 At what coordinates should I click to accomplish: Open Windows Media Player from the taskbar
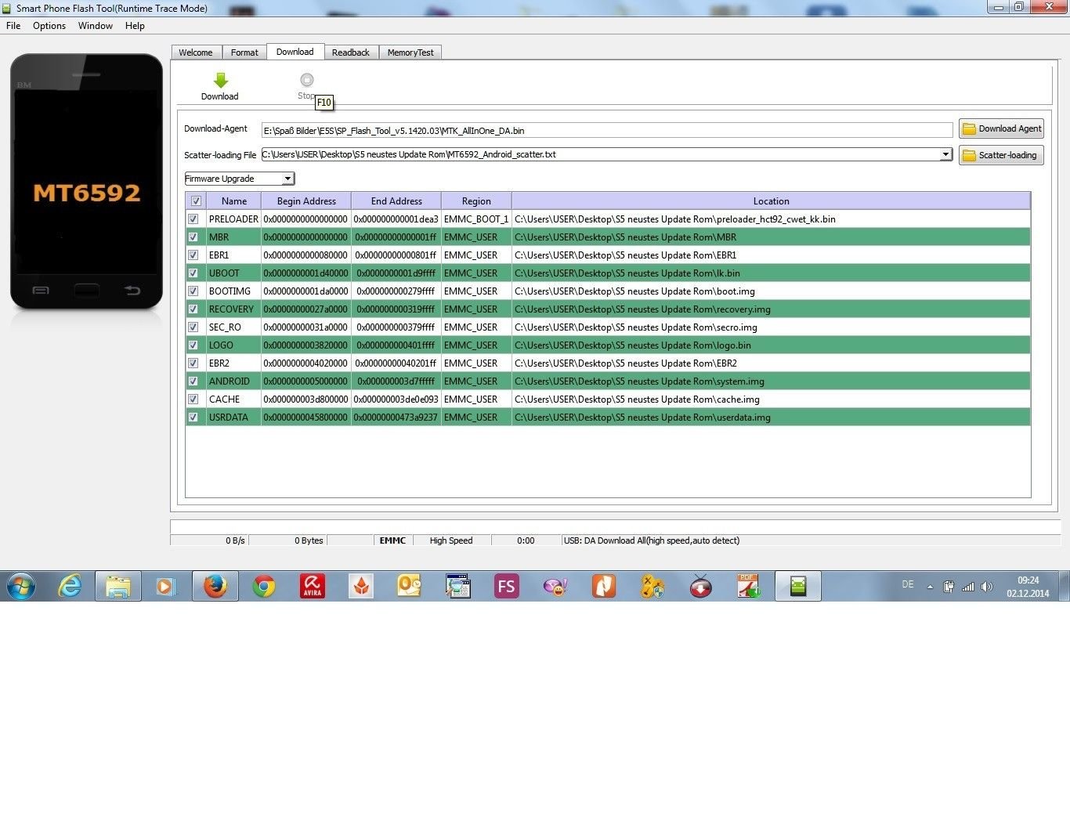pyautogui.click(x=166, y=586)
